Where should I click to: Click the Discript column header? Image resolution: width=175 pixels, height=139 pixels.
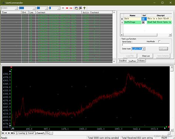159,15
